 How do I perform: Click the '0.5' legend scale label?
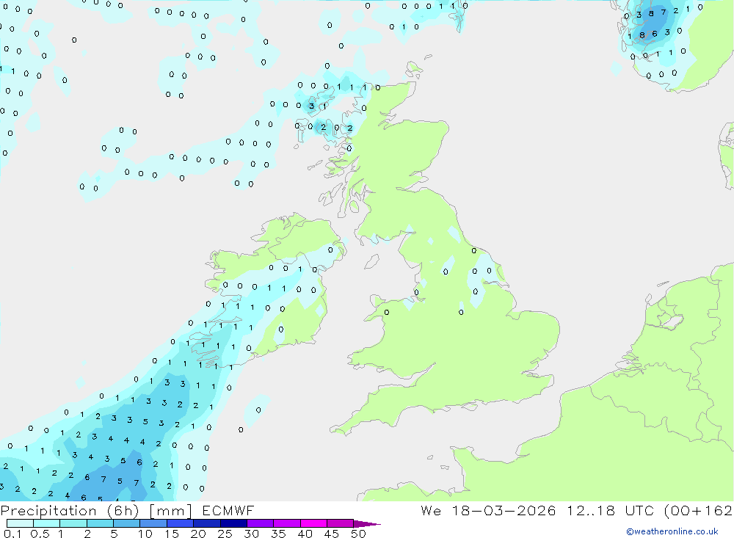click(x=40, y=534)
